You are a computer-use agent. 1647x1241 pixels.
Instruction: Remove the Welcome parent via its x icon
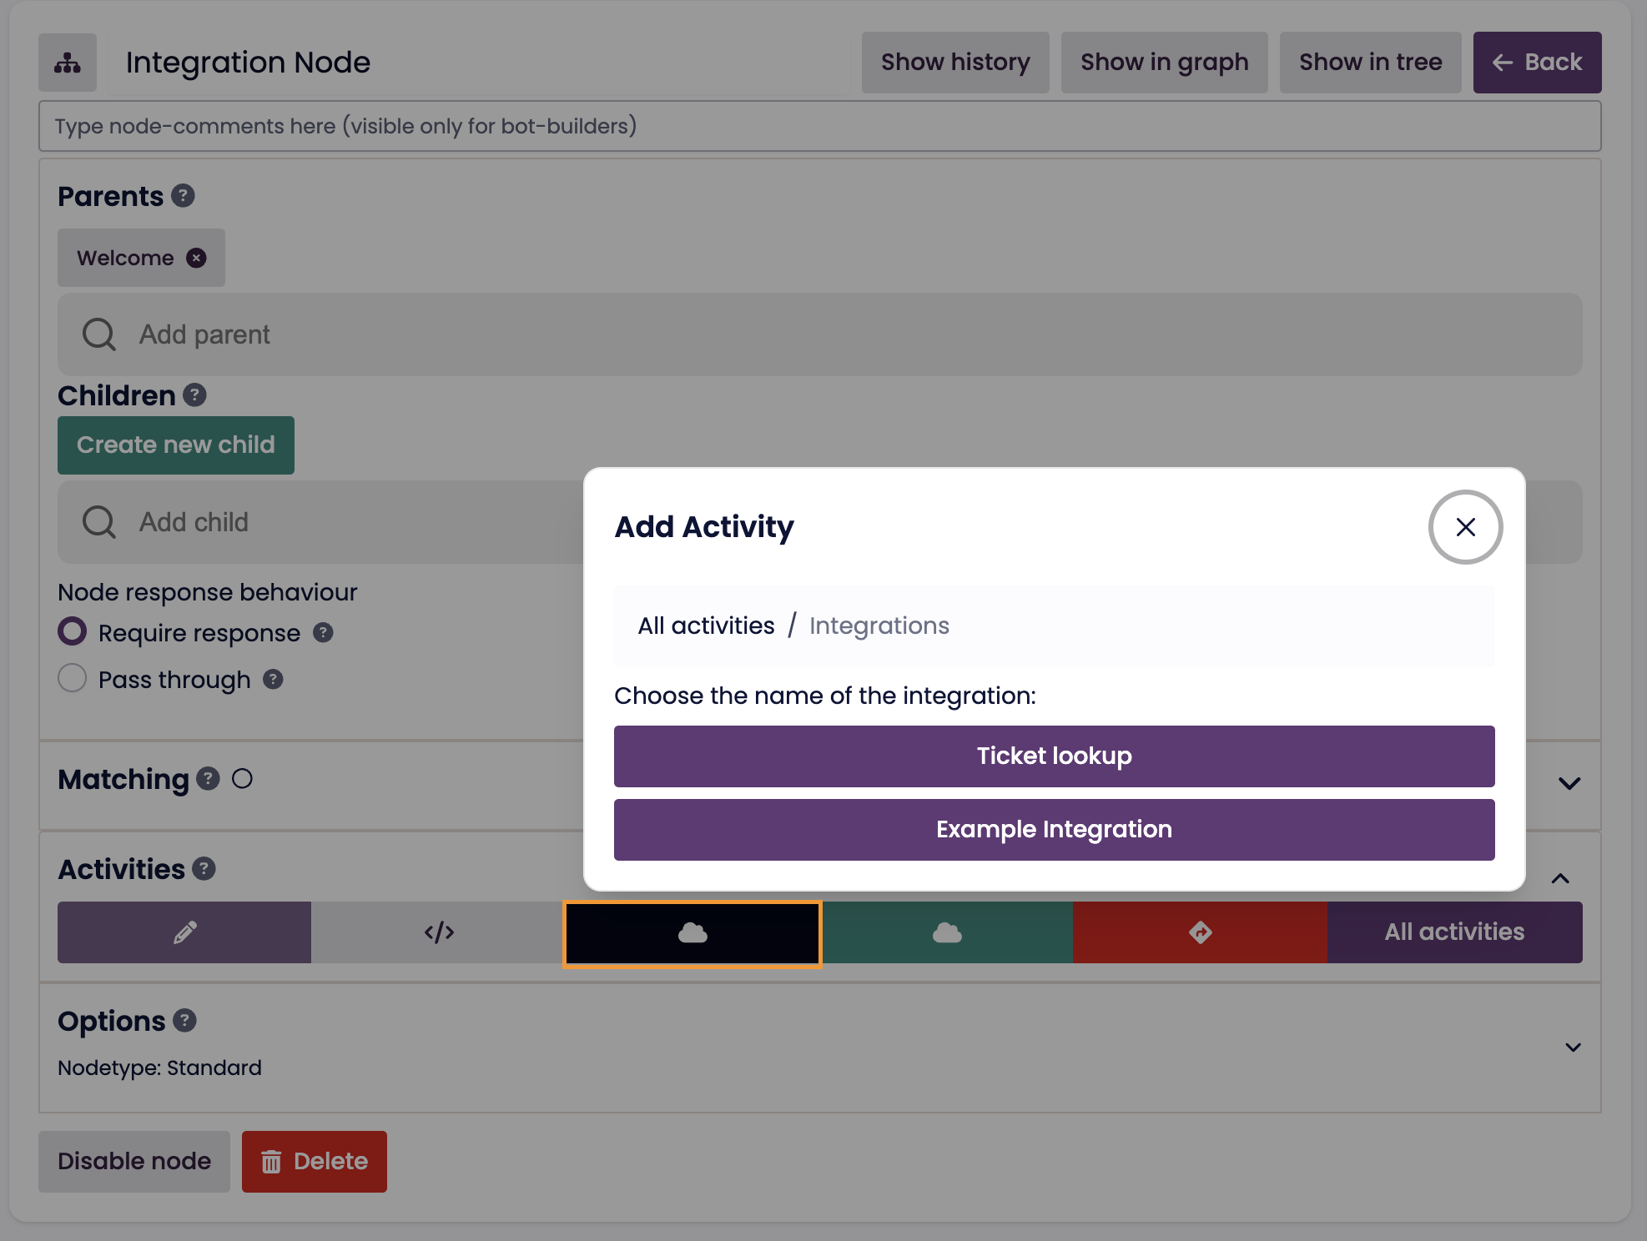tap(196, 259)
